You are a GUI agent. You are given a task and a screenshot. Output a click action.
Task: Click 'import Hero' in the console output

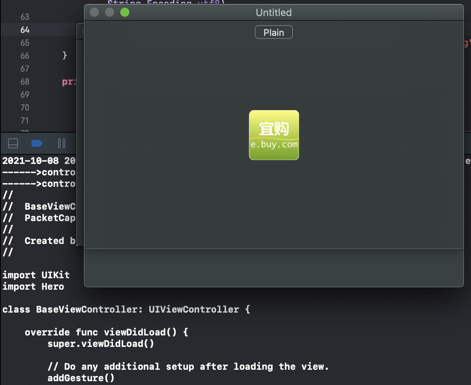point(33,287)
